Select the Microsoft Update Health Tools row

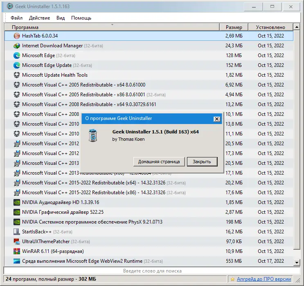coord(149,75)
